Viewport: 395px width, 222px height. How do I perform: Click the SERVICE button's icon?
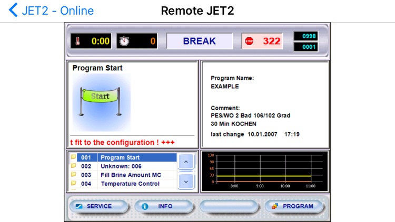tap(79, 206)
